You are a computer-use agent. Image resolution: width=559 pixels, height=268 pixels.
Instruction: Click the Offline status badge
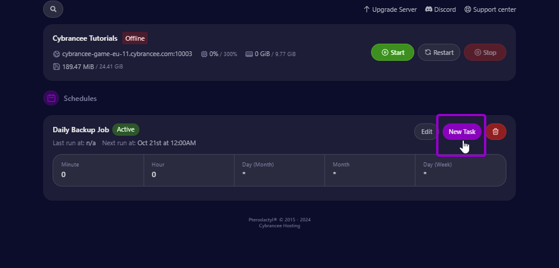[x=135, y=38]
